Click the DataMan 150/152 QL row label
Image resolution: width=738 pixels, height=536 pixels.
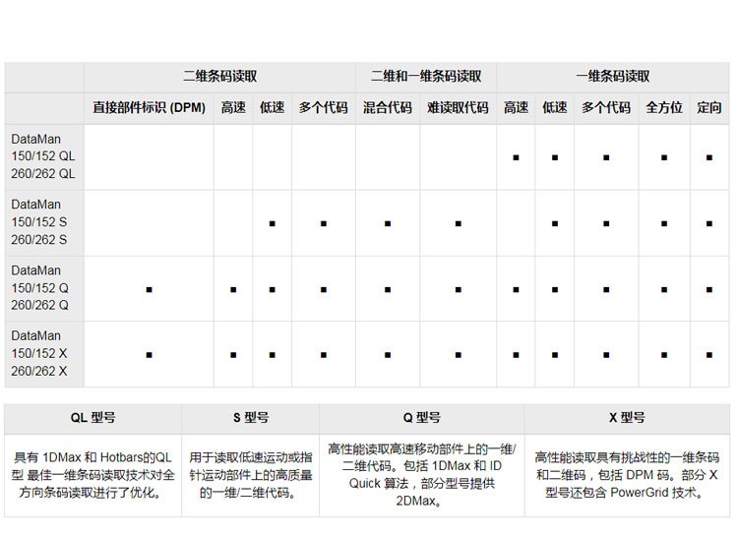tap(43, 156)
